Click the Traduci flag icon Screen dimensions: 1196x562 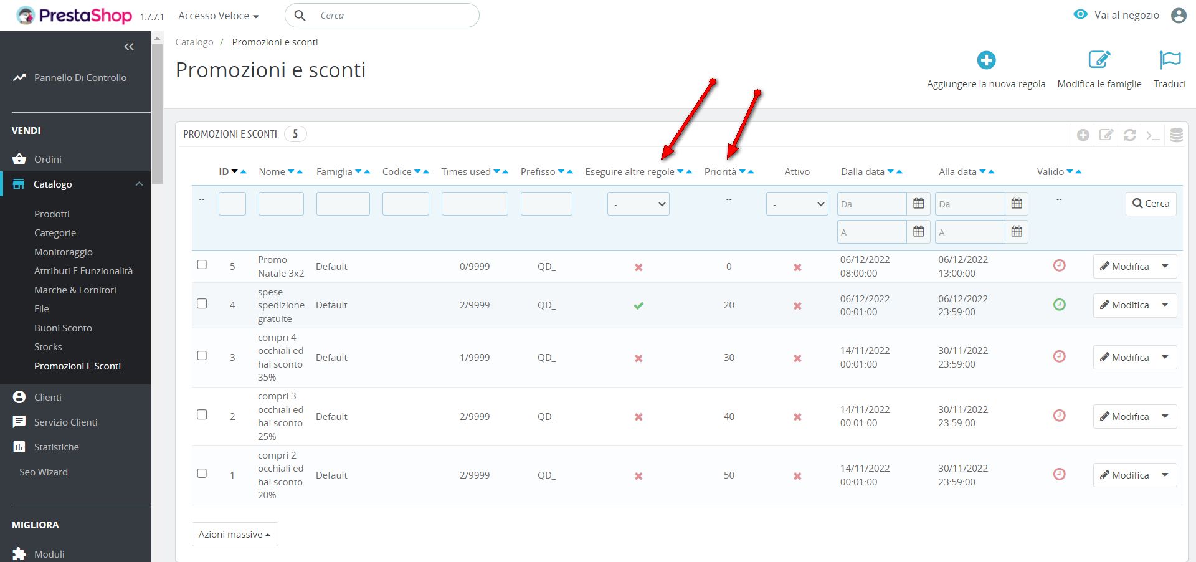point(1169,60)
